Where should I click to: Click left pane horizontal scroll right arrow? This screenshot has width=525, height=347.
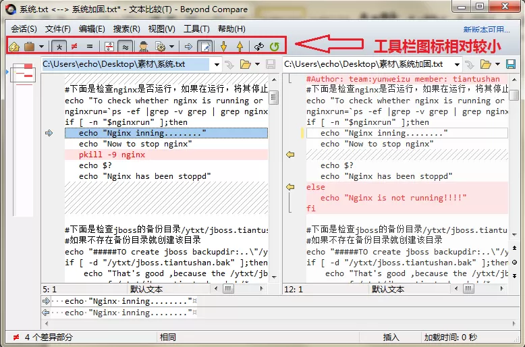tap(261, 289)
